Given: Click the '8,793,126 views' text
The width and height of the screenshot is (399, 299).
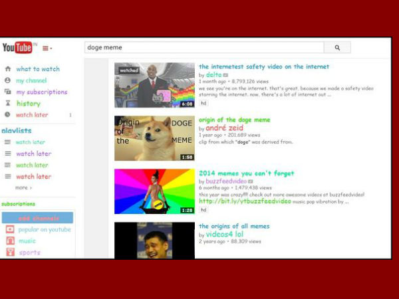Looking at the screenshot, I should tap(250, 81).
